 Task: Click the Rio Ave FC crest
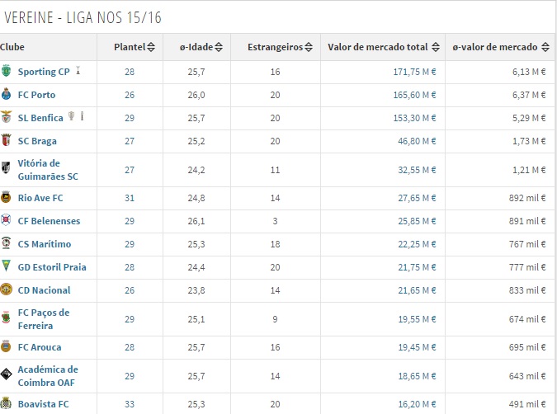[6, 197]
